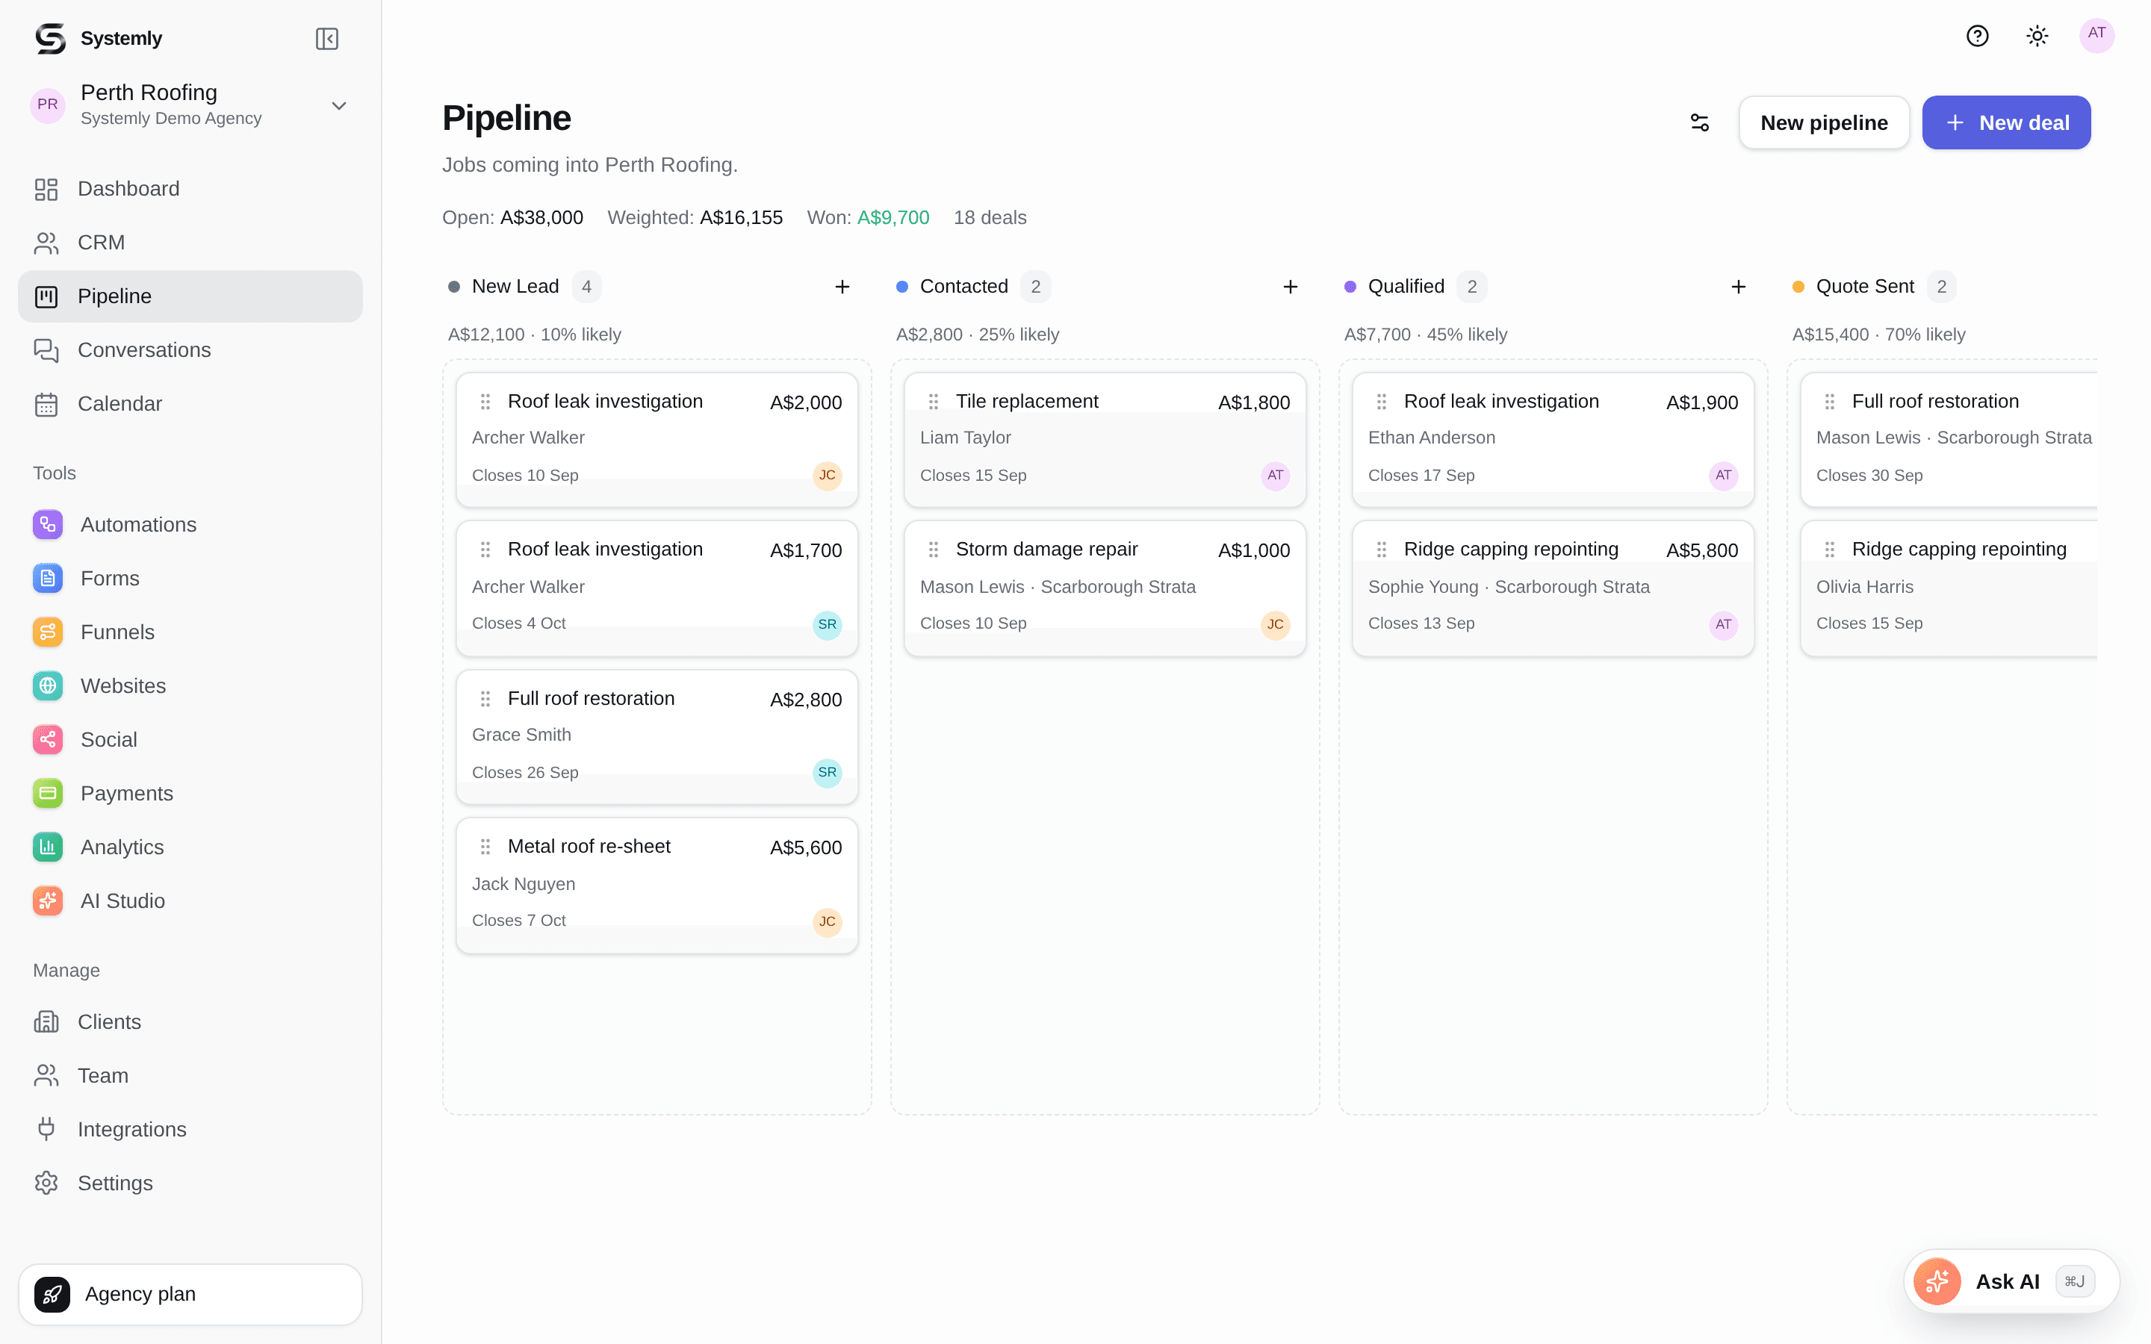Open pipeline filter settings icon
Viewport: 2151px width, 1344px height.
(1699, 122)
